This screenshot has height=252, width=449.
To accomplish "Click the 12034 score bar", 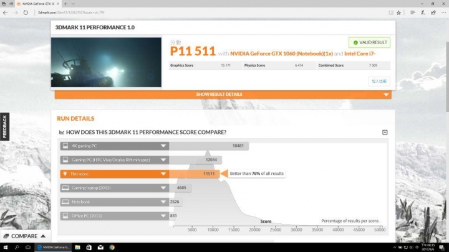I will pos(195,160).
